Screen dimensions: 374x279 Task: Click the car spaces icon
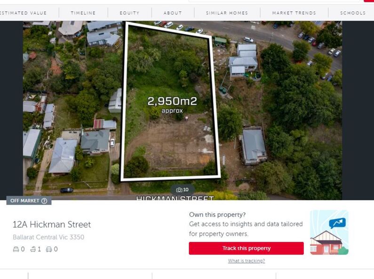pos(49,249)
